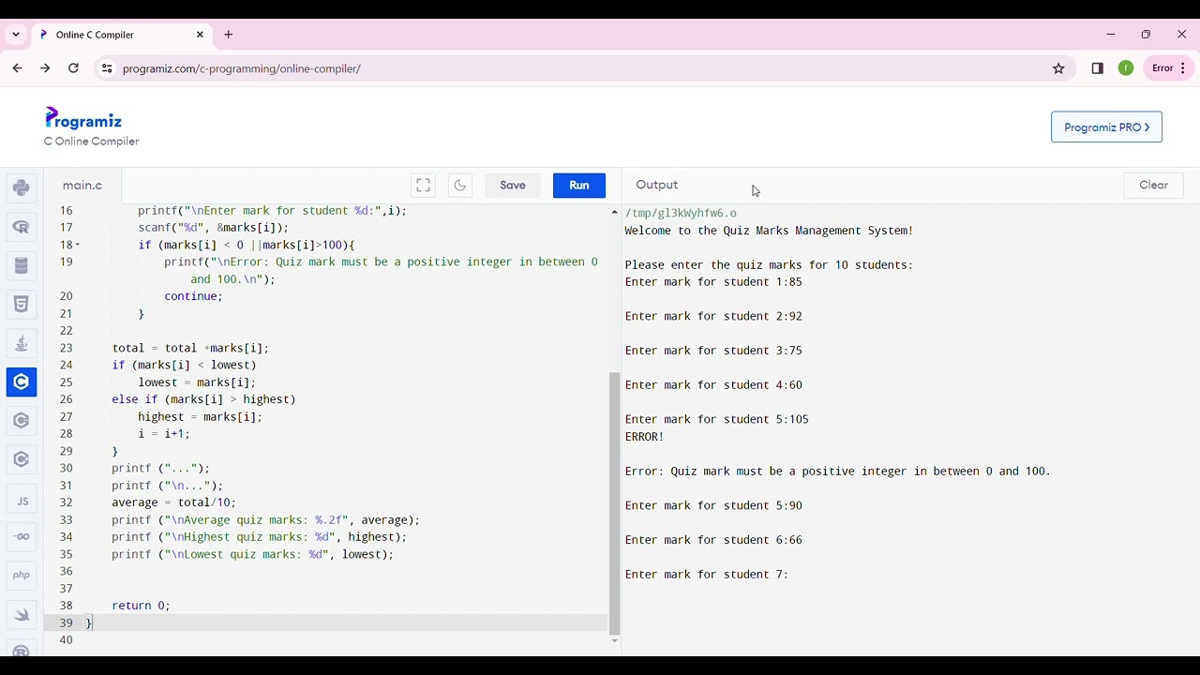The width and height of the screenshot is (1200, 675).
Task: Open the Java compiler icon
Action: [22, 343]
